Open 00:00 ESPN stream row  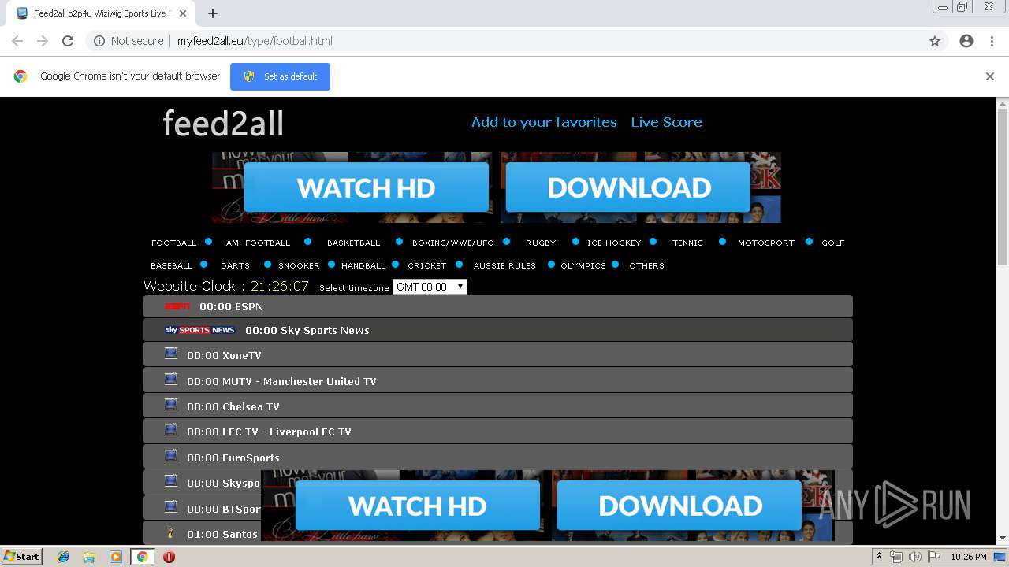[x=498, y=306]
